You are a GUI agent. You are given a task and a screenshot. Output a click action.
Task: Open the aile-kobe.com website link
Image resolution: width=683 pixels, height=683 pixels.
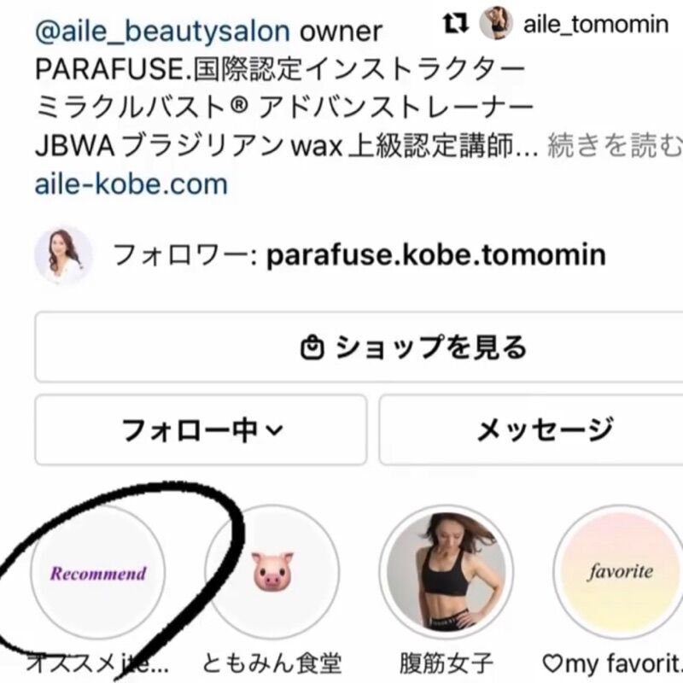tap(131, 184)
